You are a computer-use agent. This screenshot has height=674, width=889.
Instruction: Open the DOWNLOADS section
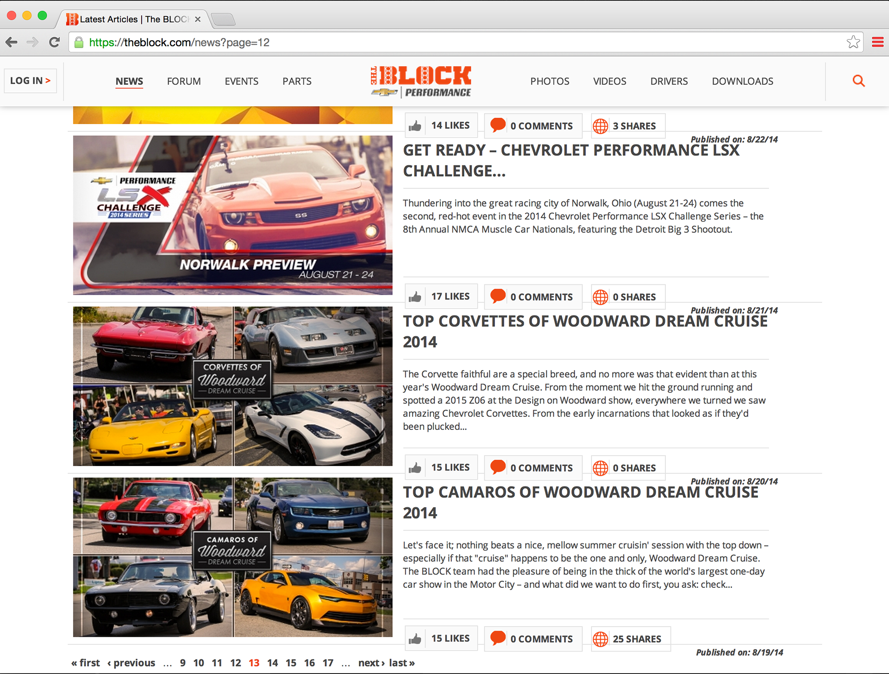tap(742, 81)
